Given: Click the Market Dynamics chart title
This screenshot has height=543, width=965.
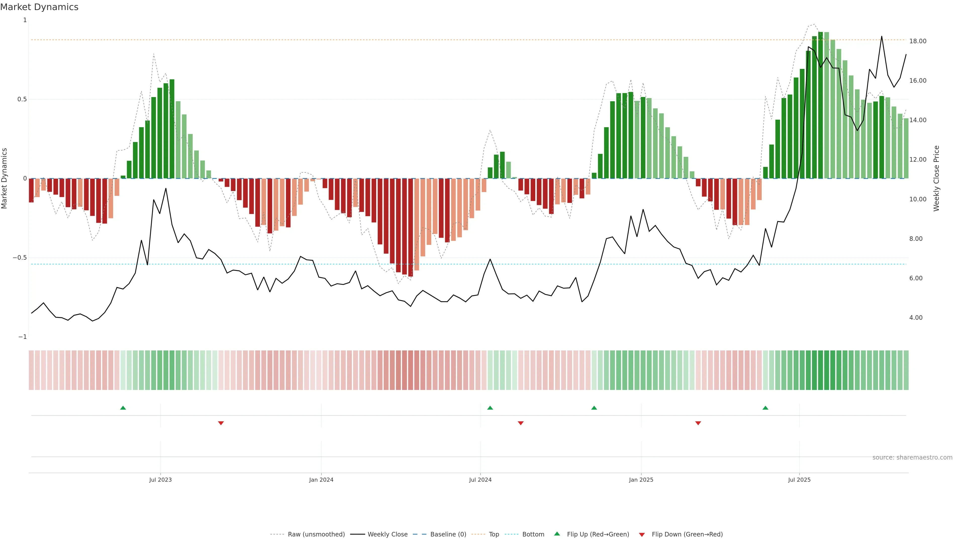Looking at the screenshot, I should (39, 7).
